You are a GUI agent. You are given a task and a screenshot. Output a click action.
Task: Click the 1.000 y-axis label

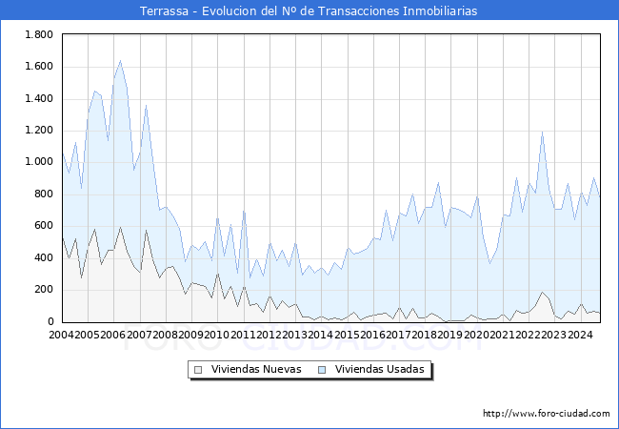pyautogui.click(x=39, y=161)
